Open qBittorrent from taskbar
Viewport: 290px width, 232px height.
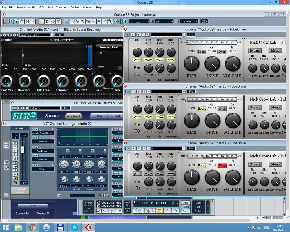coord(46,227)
